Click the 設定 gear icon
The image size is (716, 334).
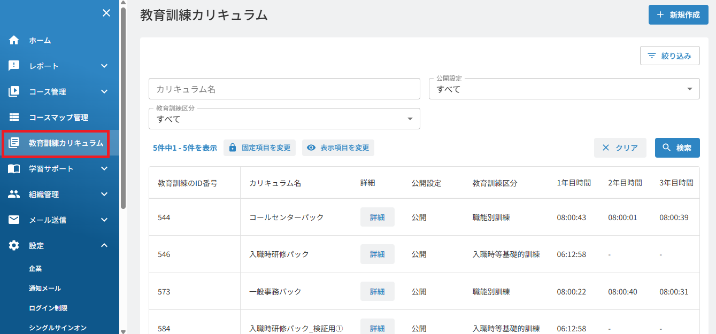pos(14,245)
